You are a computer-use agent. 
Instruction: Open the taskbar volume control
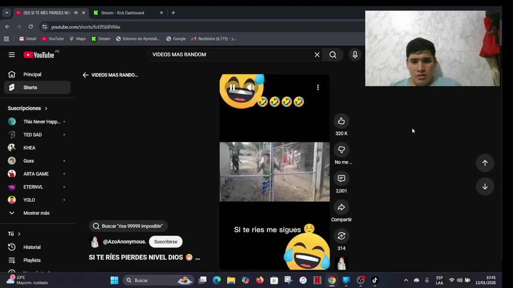click(x=459, y=280)
